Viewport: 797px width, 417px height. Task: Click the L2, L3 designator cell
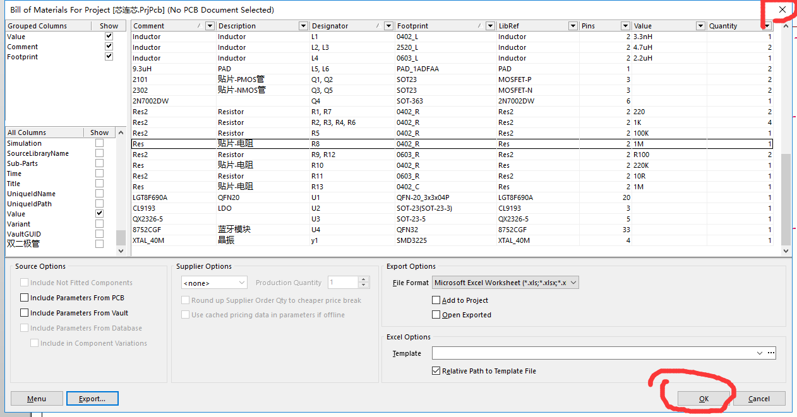[352, 47]
